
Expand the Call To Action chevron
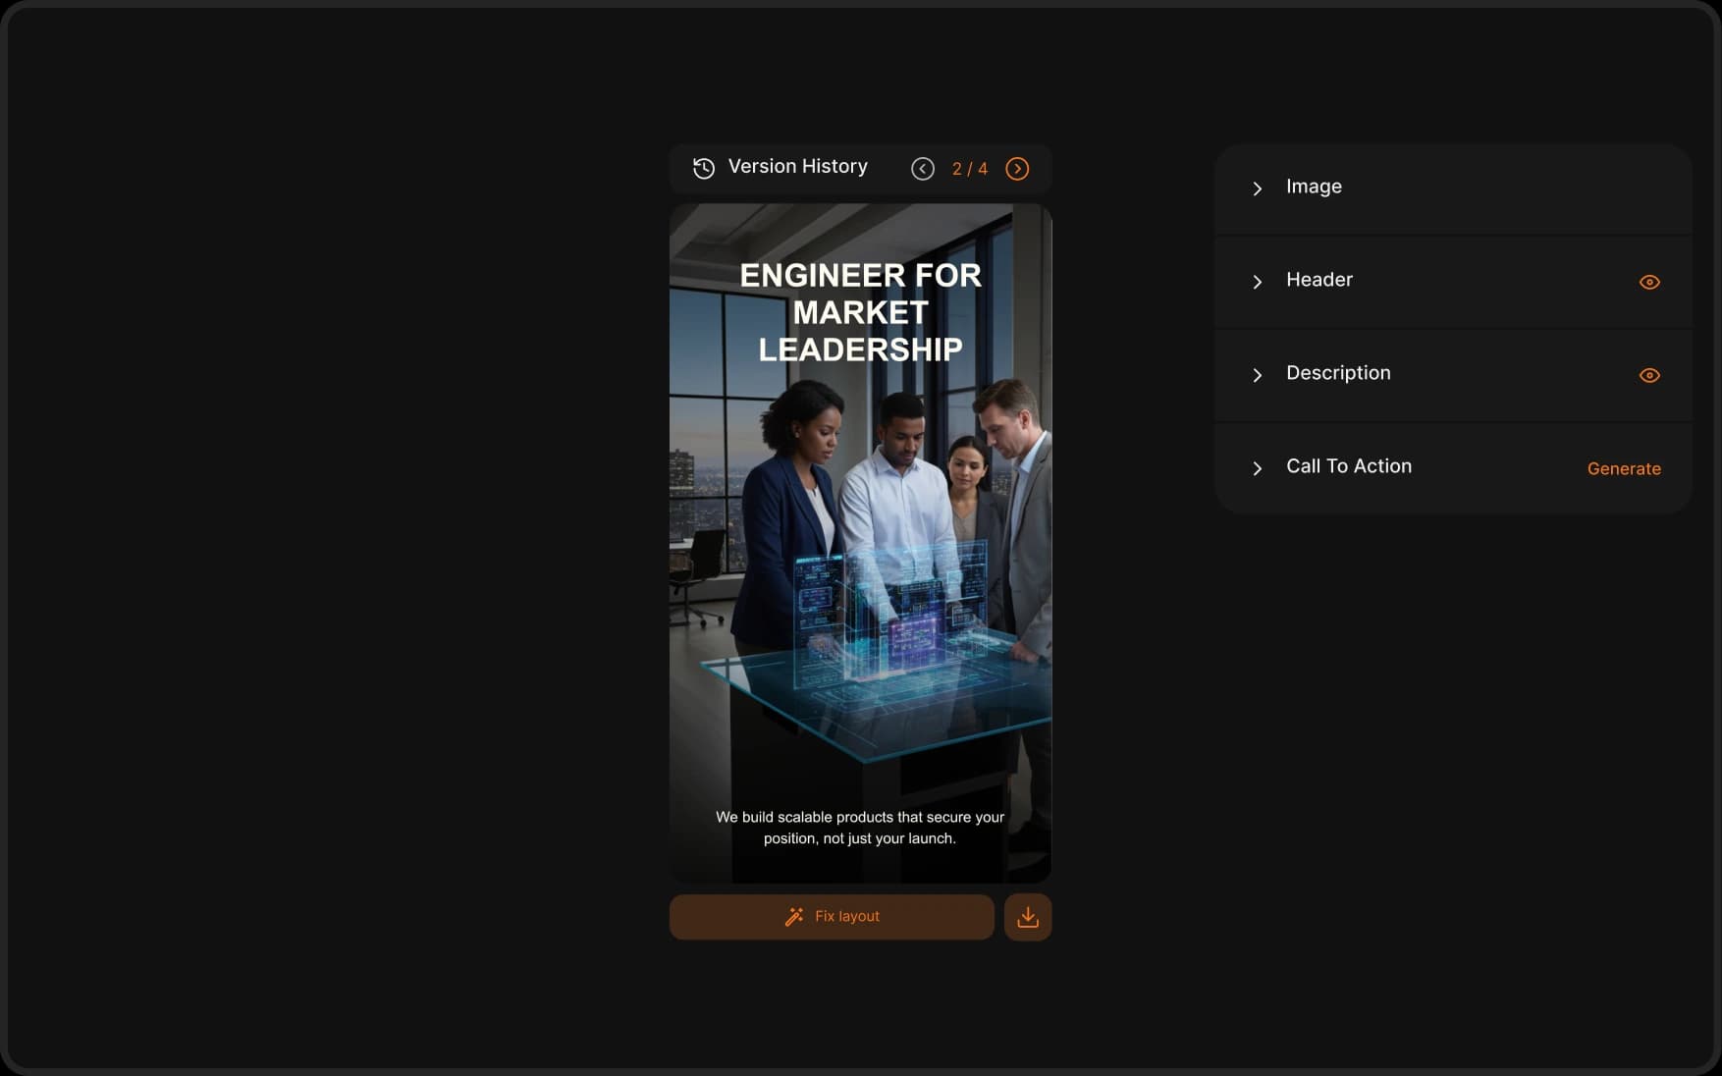pos(1257,468)
